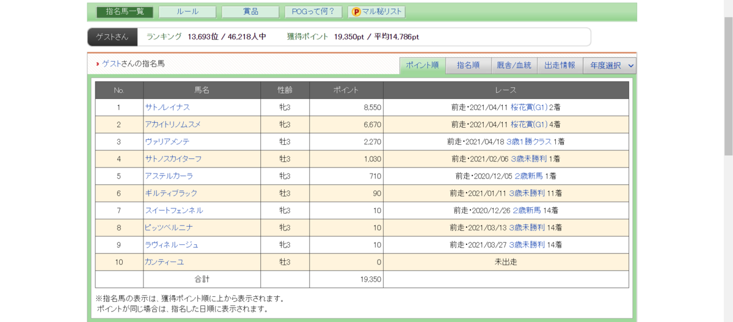Open the 賞品 page button
The height and width of the screenshot is (322, 733).
[250, 12]
